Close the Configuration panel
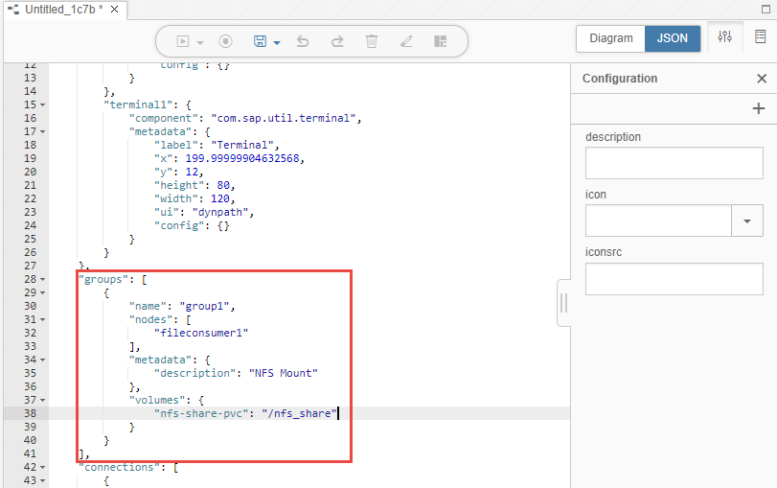 [x=762, y=79]
